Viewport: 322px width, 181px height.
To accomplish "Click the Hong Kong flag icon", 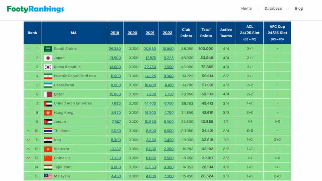I will coord(48,113).
